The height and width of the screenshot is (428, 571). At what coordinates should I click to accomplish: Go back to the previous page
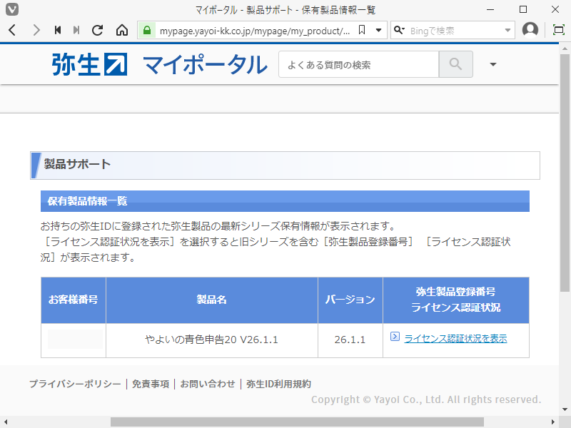(x=12, y=30)
